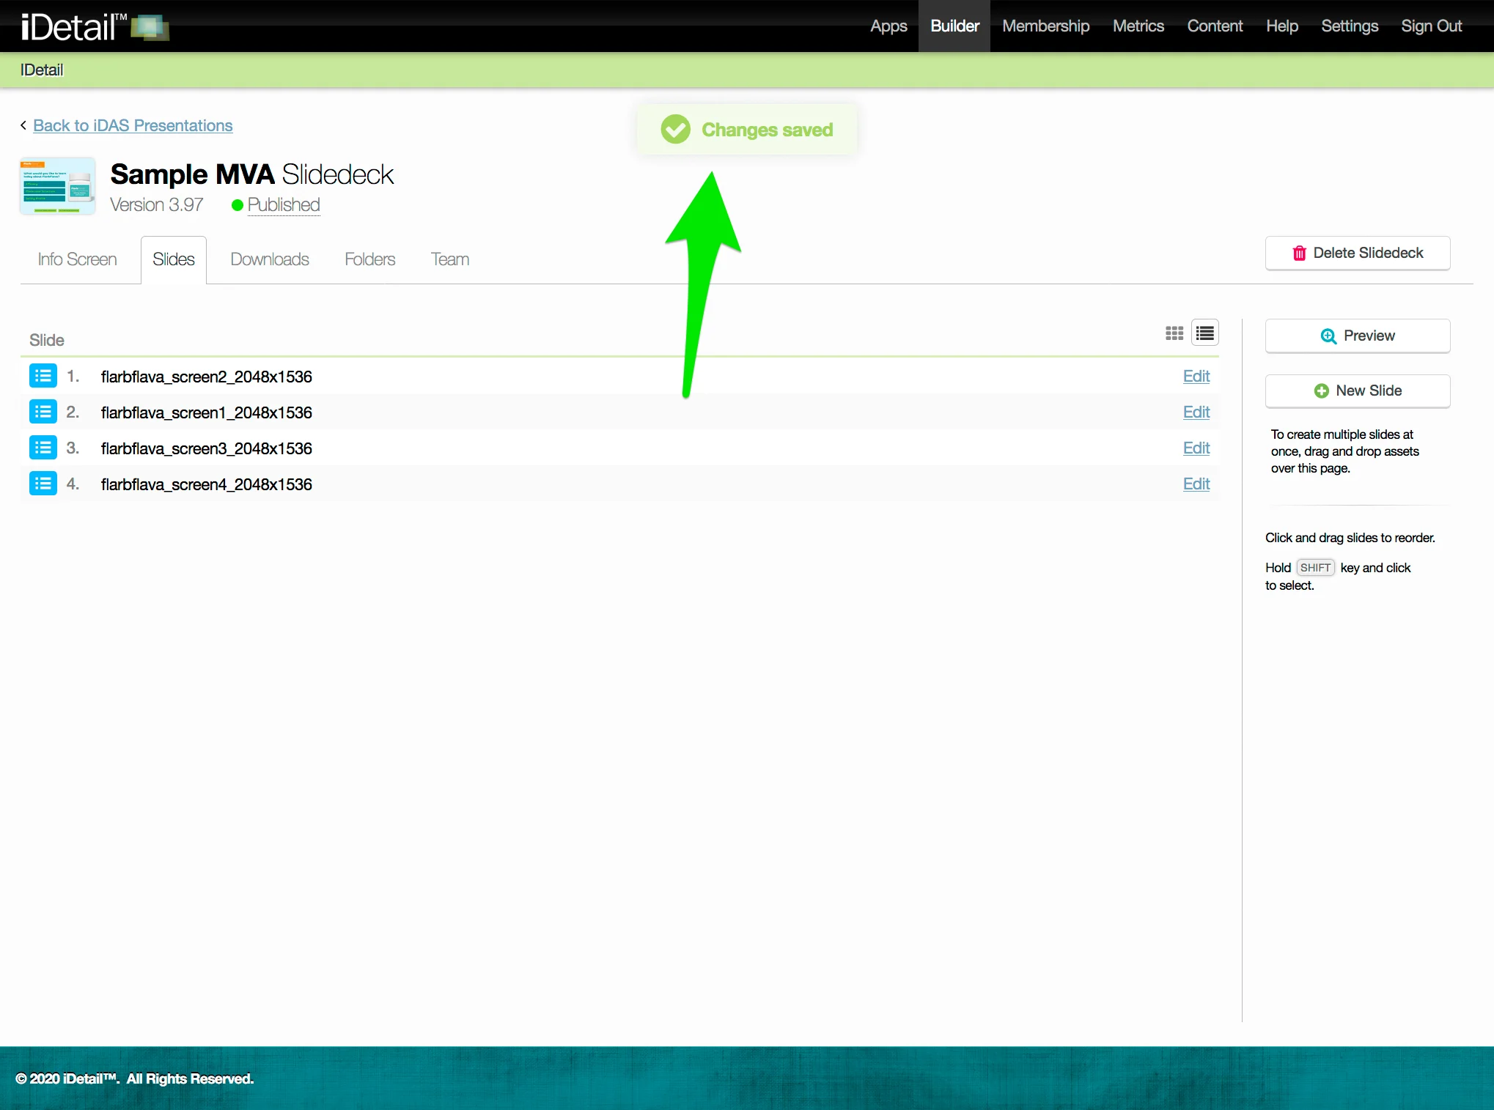The image size is (1494, 1110).
Task: Click the iDetail logo
Action: [94, 26]
